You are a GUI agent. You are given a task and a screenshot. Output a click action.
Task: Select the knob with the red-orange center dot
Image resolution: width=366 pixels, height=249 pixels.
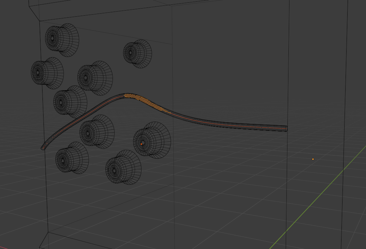152,140
